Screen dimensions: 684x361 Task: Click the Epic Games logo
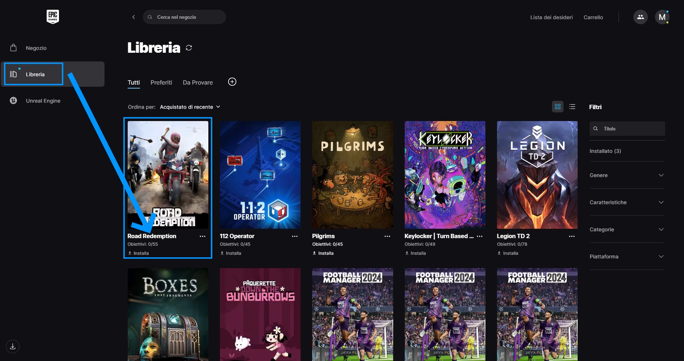(53, 17)
